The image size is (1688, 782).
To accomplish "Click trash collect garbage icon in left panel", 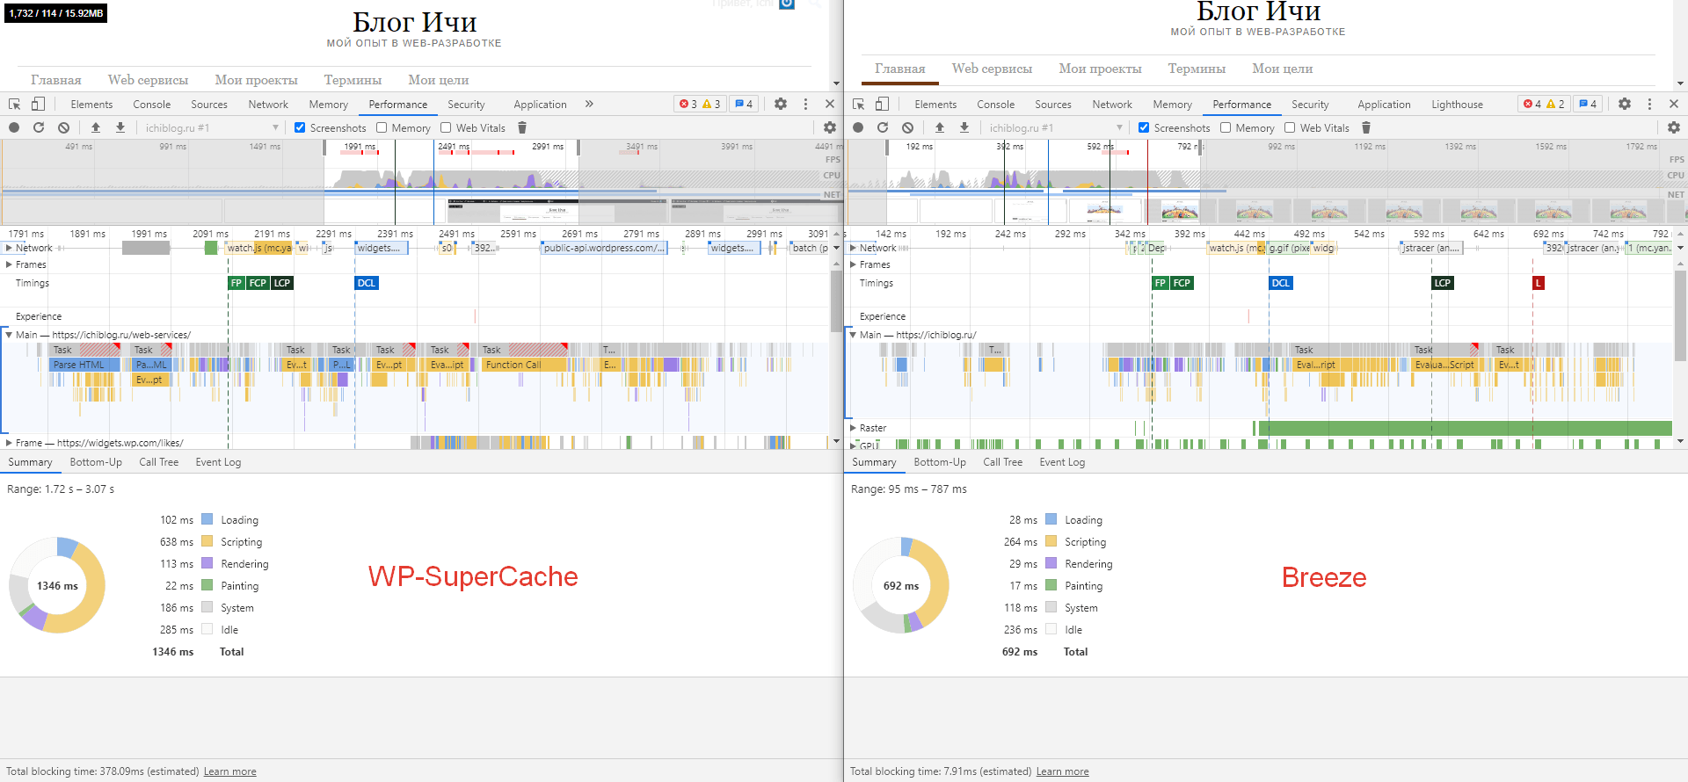I will (x=522, y=127).
